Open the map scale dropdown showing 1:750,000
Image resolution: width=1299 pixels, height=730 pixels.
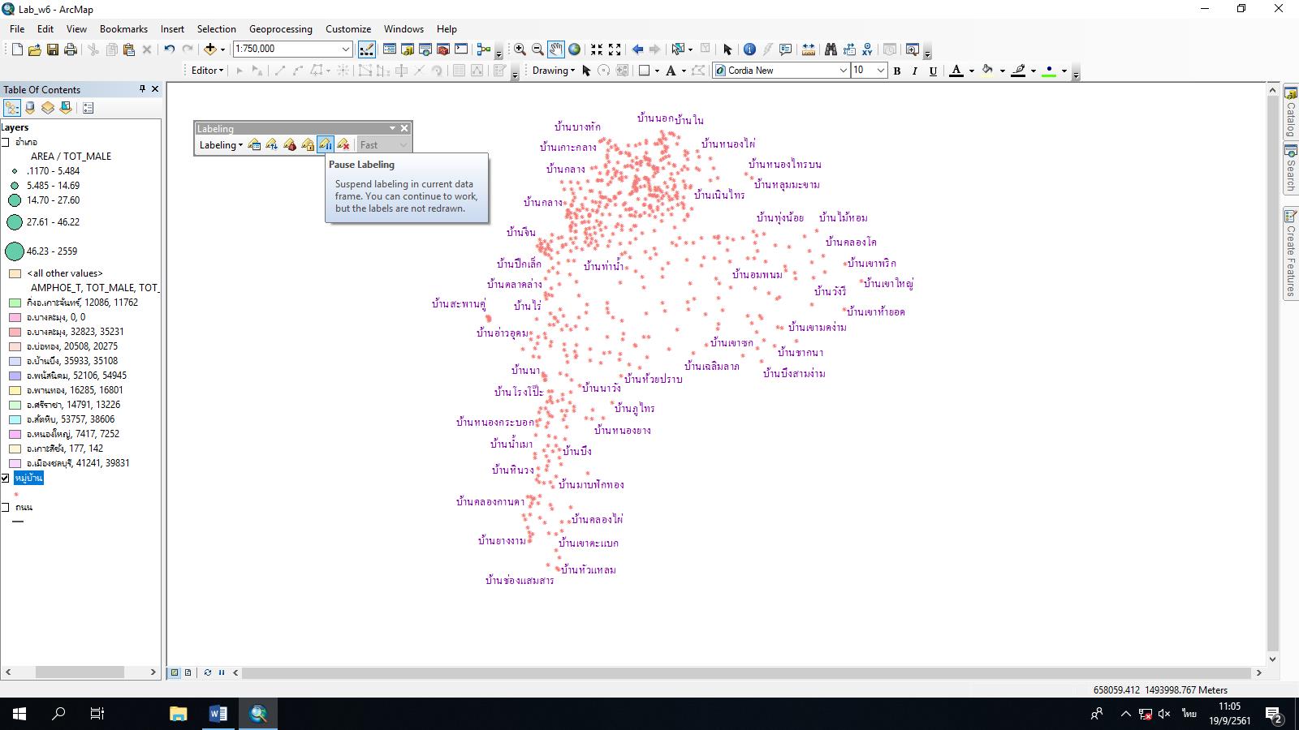point(347,49)
